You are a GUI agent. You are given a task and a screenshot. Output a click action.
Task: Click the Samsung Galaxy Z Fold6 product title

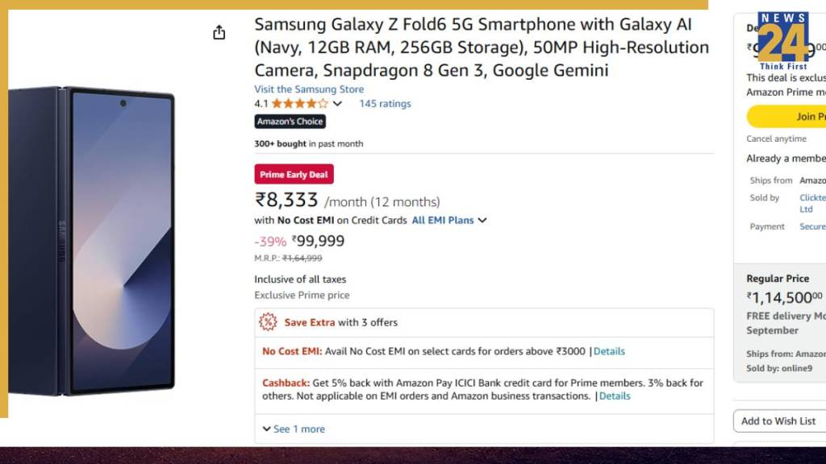tap(482, 48)
